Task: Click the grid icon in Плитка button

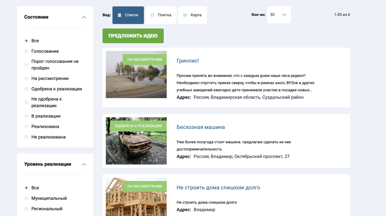Action: (152, 15)
